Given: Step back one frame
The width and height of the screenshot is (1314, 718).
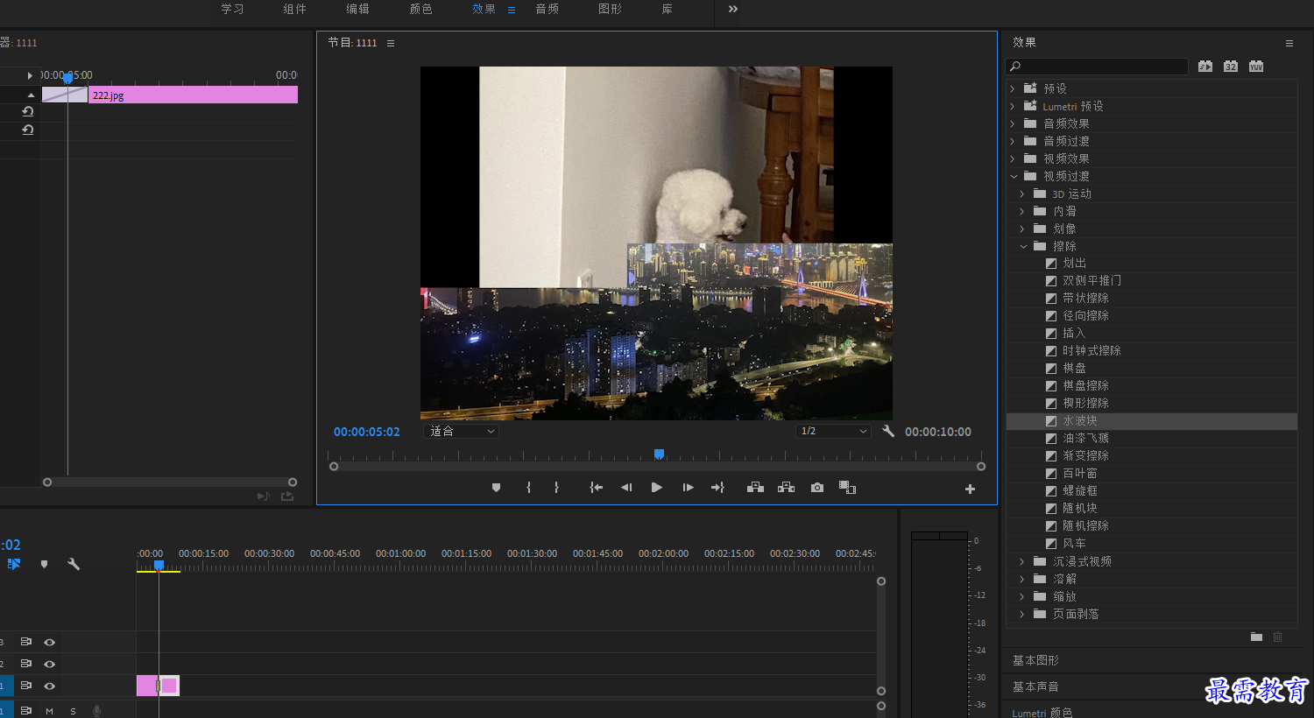Looking at the screenshot, I should (x=626, y=488).
